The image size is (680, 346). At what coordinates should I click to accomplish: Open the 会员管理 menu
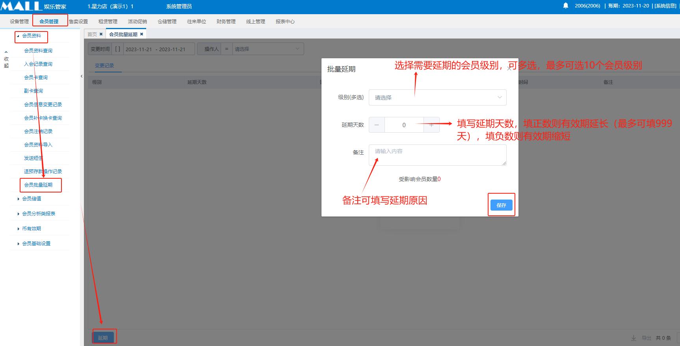point(49,22)
